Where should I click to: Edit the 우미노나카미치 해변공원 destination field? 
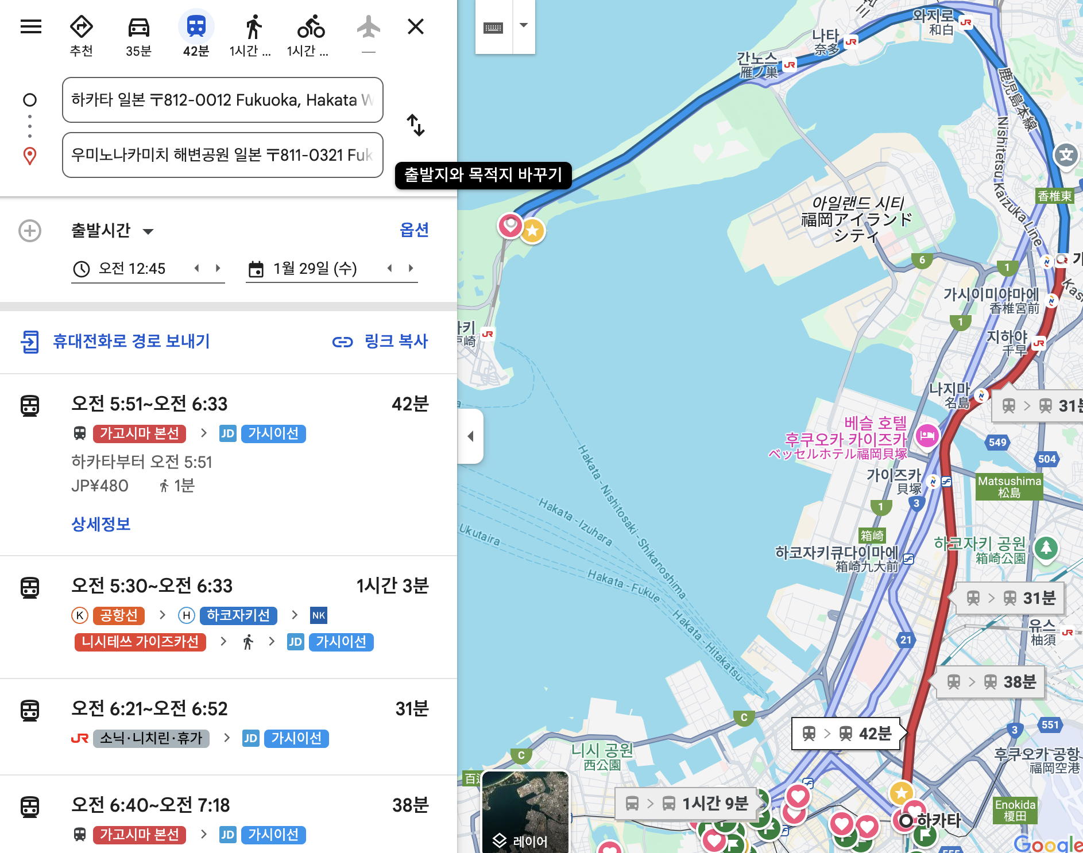point(223,155)
